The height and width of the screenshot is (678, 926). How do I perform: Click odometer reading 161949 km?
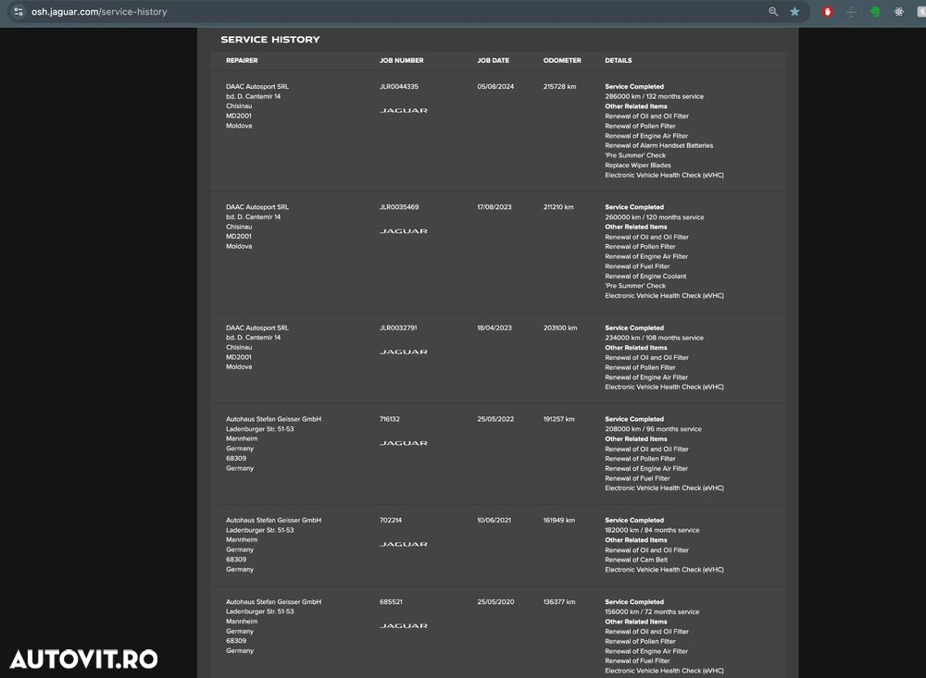click(558, 520)
